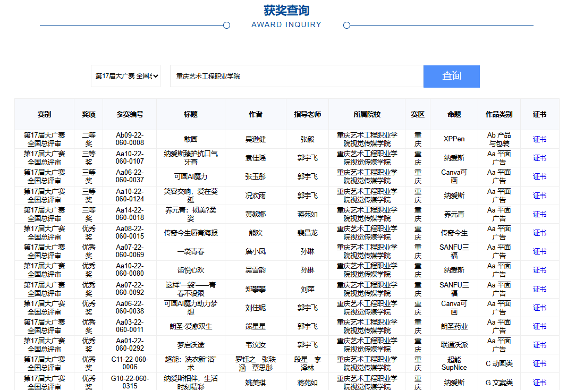Open 证书 link for 敢画 entry

[x=539, y=139]
